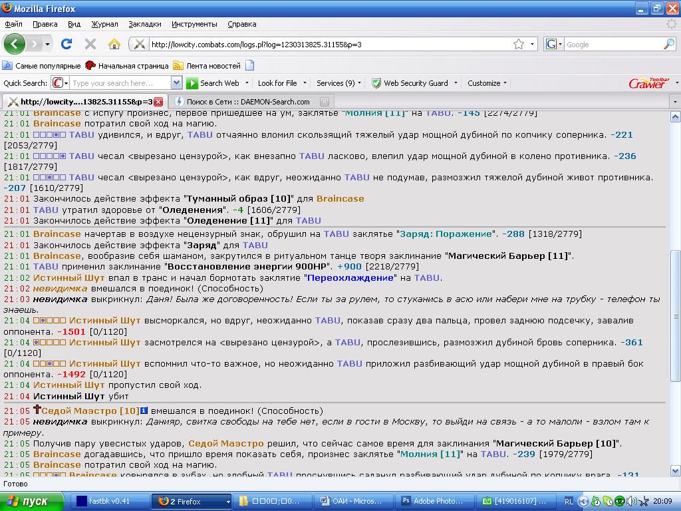
Task: Click the Search Web button
Action: (x=213, y=83)
